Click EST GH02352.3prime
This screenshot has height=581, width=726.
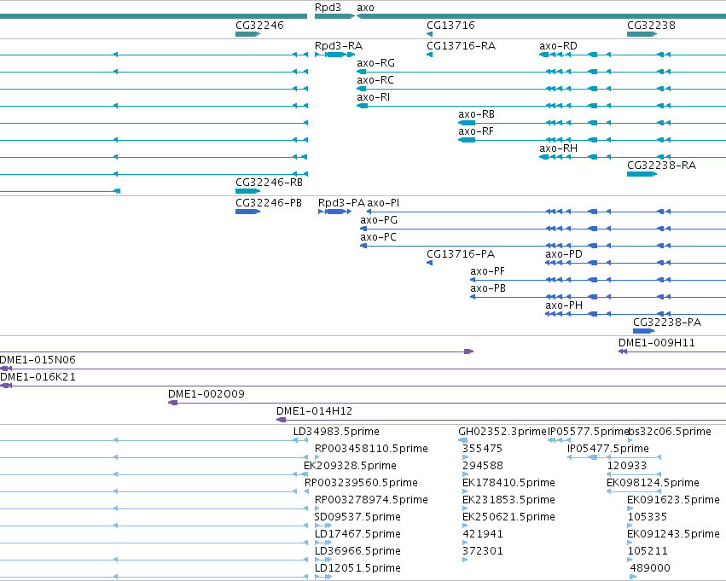[502, 432]
